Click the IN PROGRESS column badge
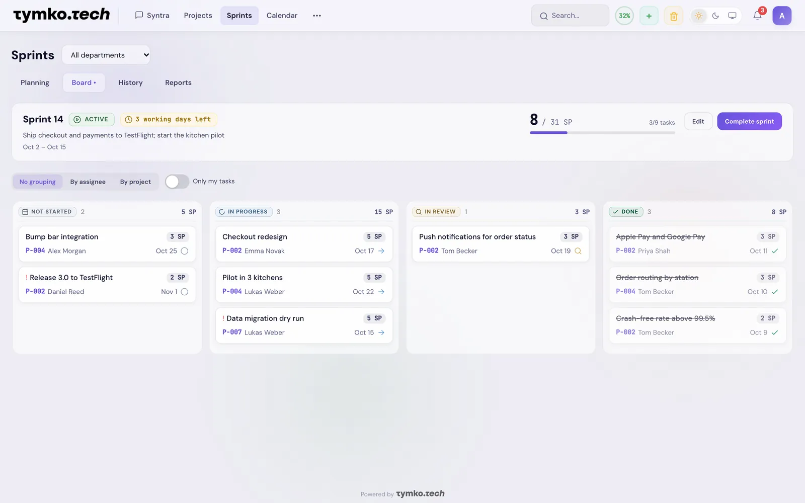Image resolution: width=805 pixels, height=503 pixels. (244, 212)
